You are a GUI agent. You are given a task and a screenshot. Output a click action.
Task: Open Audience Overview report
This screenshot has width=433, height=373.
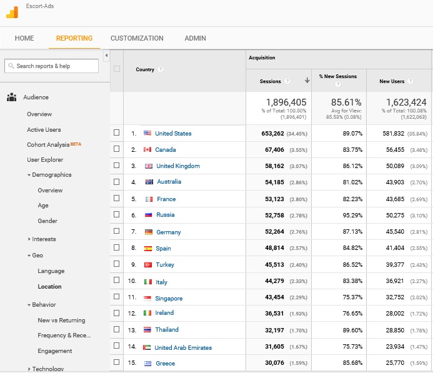tap(39, 114)
